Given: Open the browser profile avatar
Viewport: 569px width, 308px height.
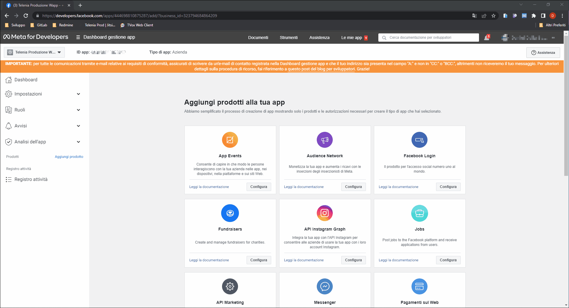Looking at the screenshot, I should click(553, 16).
